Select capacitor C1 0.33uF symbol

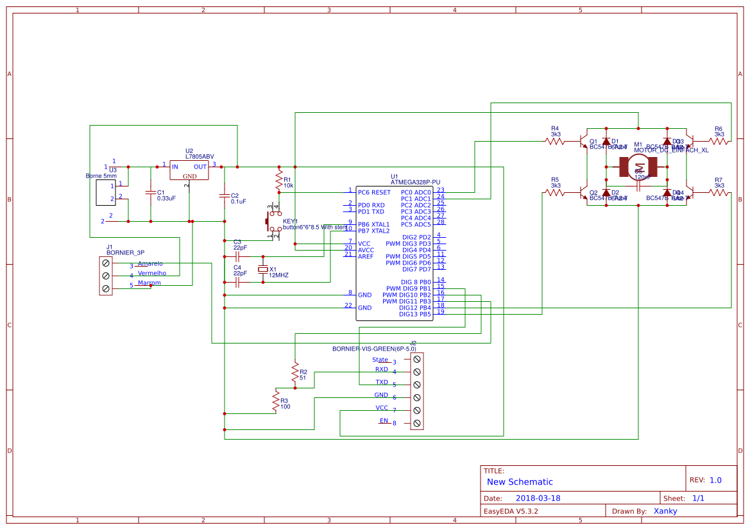[150, 194]
